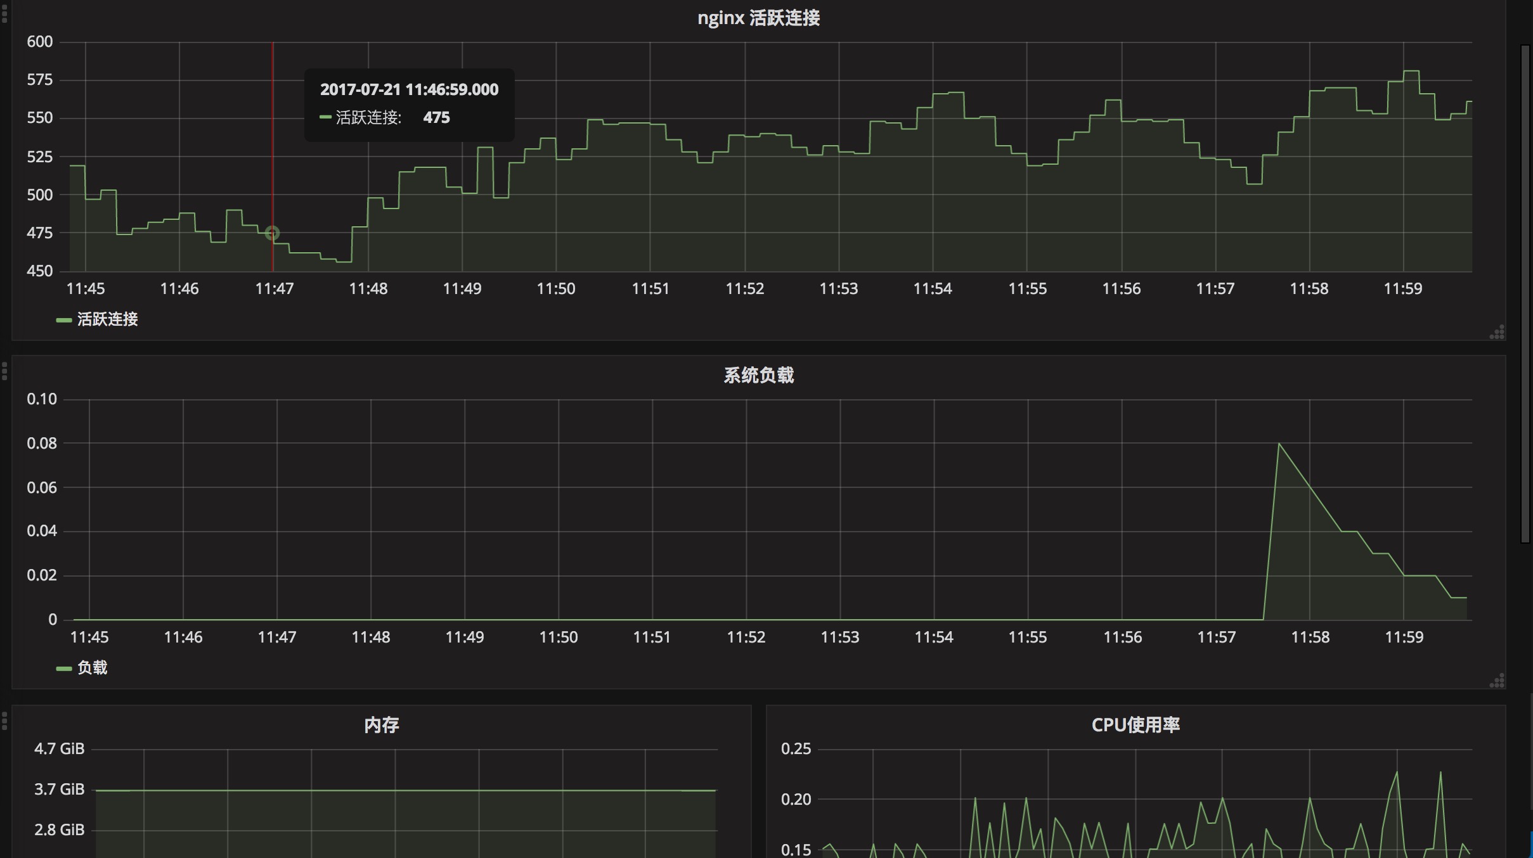1533x858 pixels.
Task: Click 2.8 GiB label on 内存 graph
Action: pyautogui.click(x=59, y=830)
